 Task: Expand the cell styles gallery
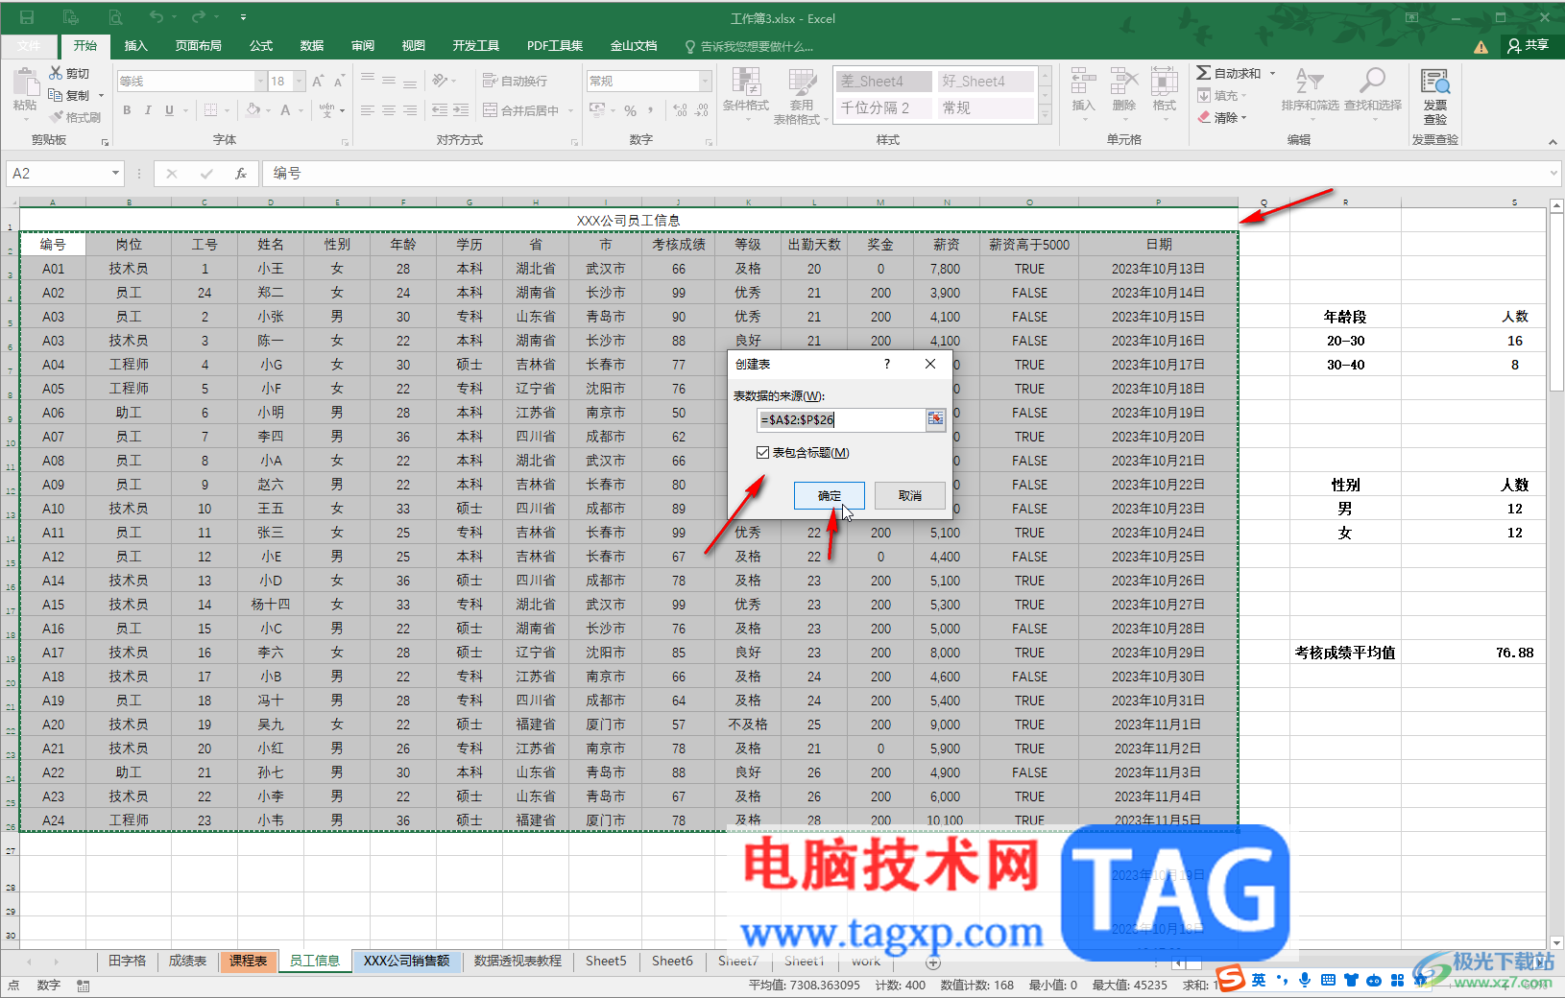(x=1047, y=115)
